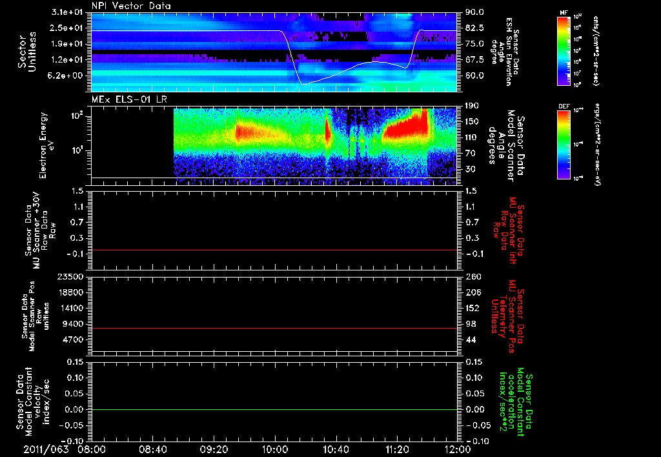Click the red 'MU Scanner Inh Raw Data' label
The image size is (661, 457).
pos(509,230)
